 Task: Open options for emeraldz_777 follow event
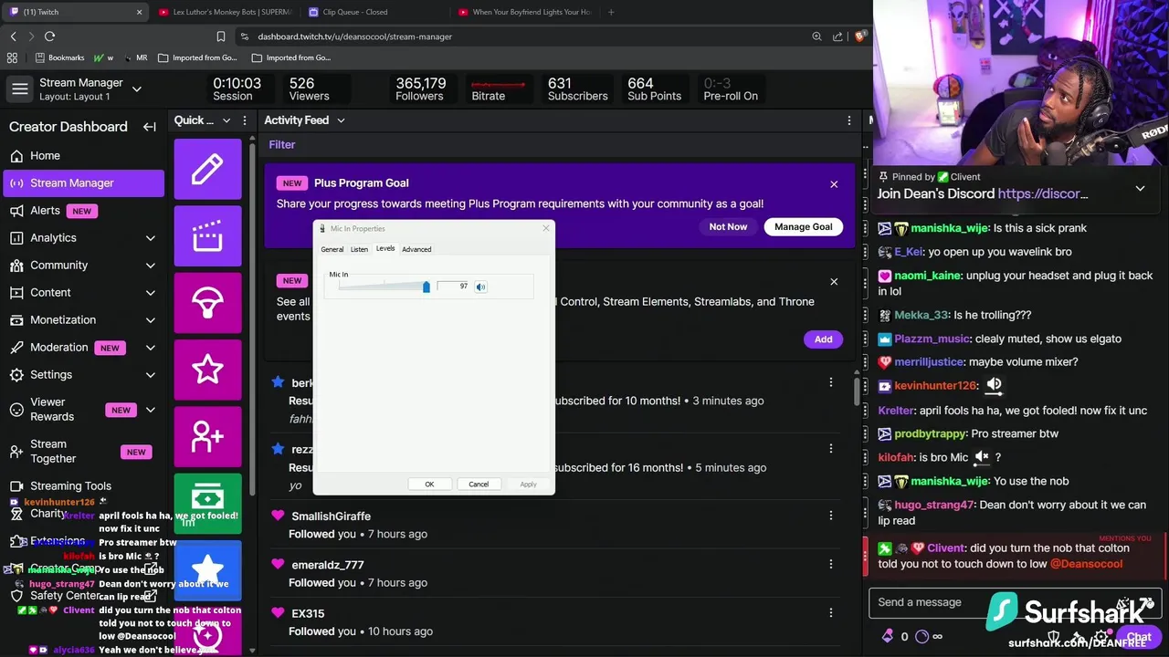(x=831, y=565)
